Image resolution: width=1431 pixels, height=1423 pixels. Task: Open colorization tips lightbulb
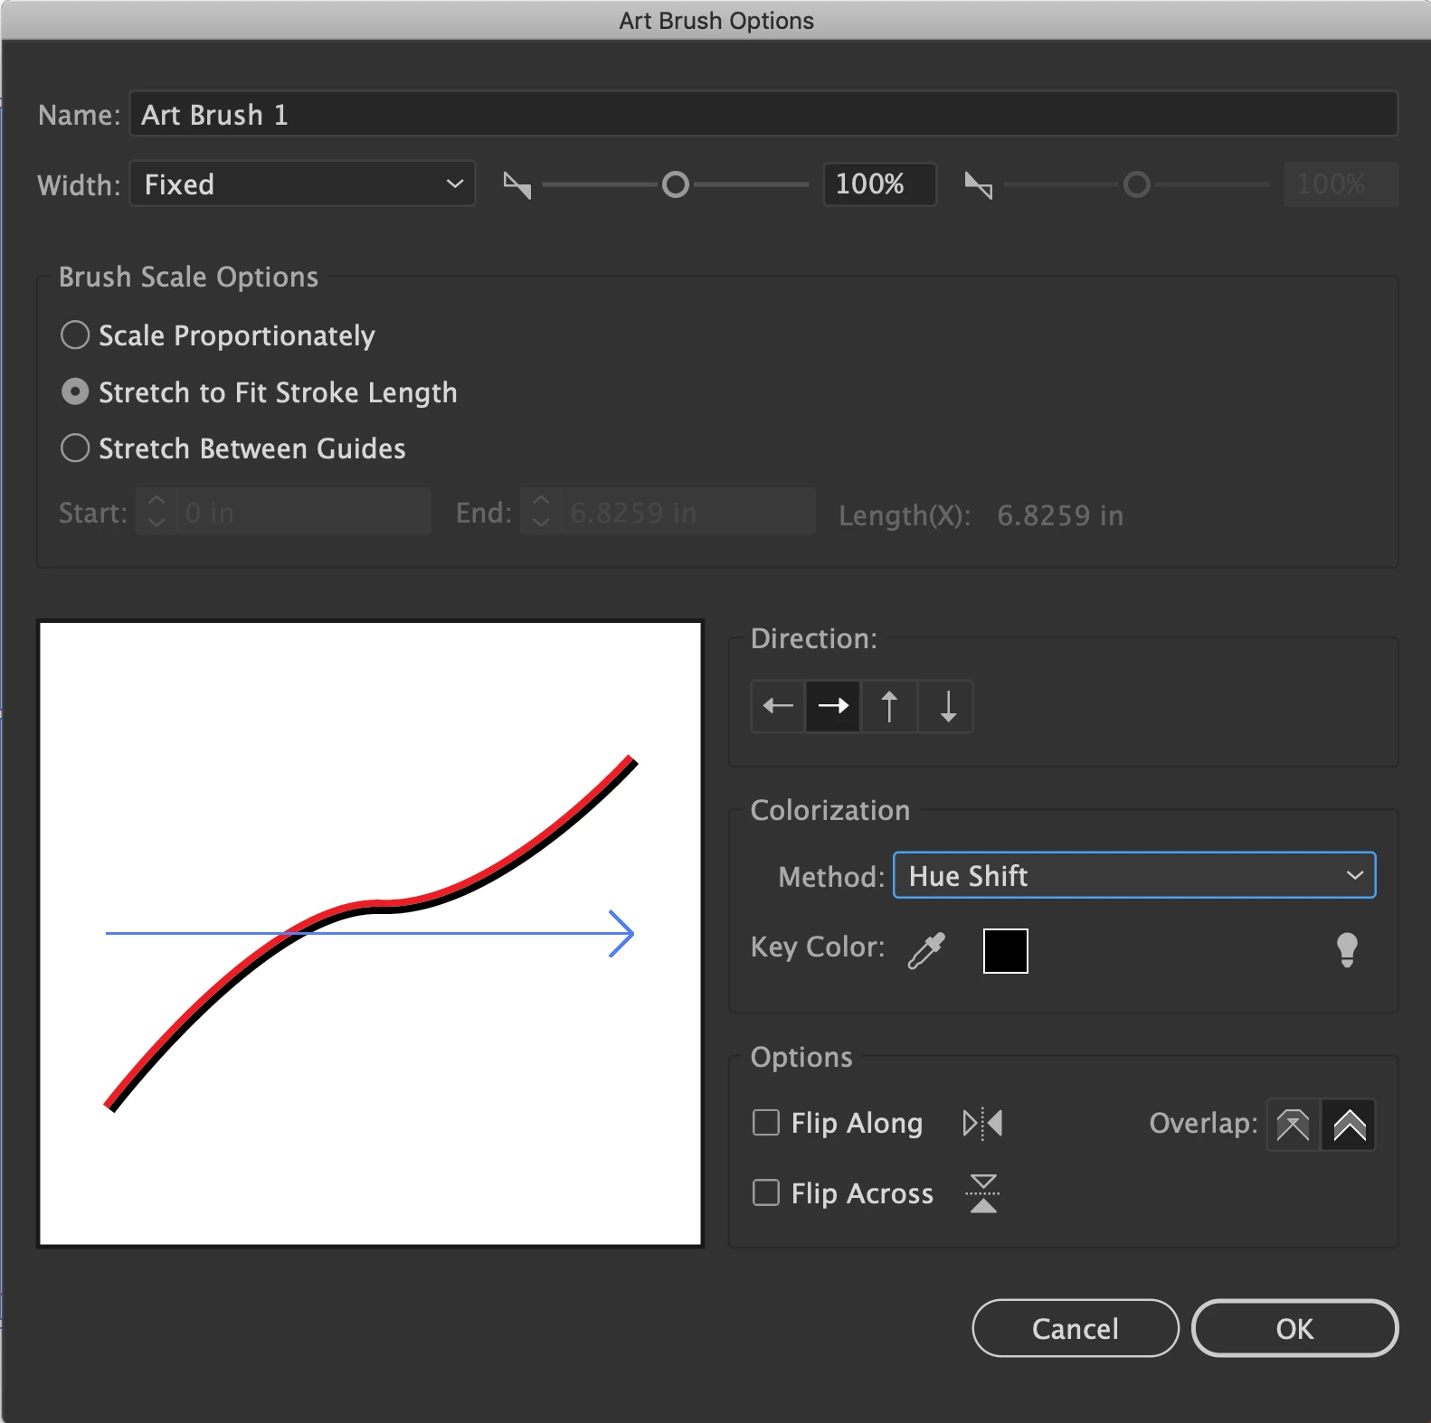(1347, 950)
